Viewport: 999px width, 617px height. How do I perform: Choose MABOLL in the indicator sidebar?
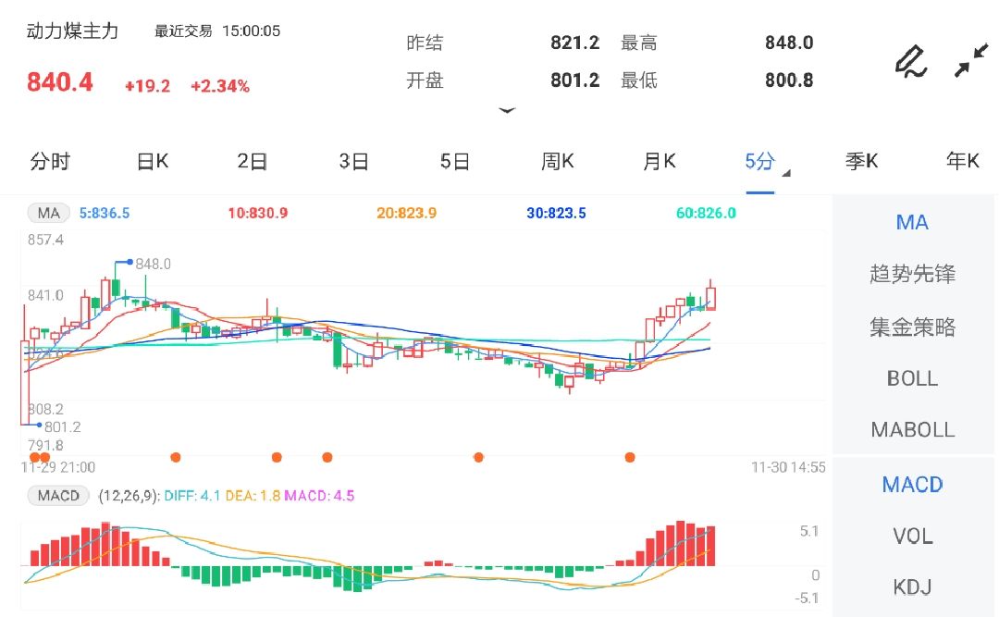pyautogui.click(x=912, y=429)
